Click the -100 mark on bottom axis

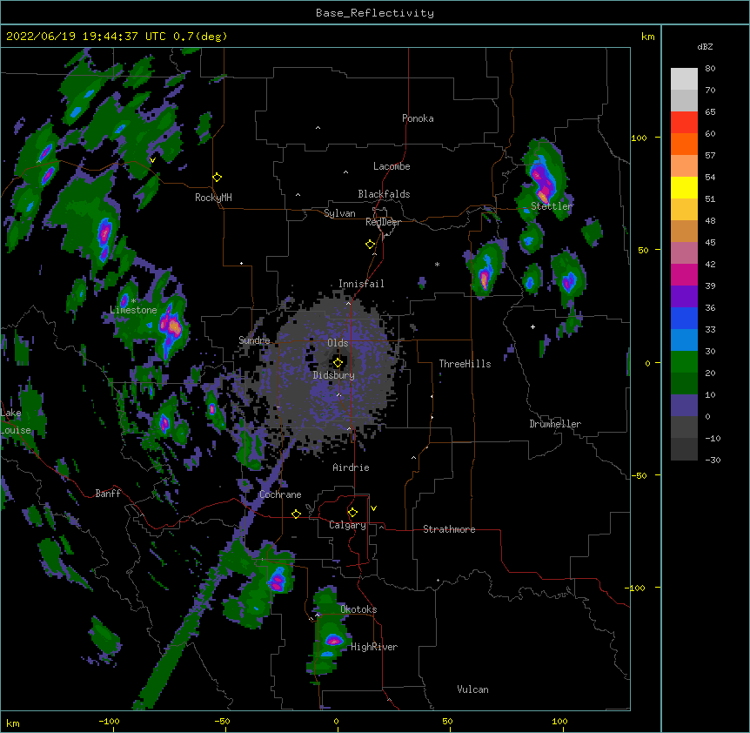click(x=109, y=722)
